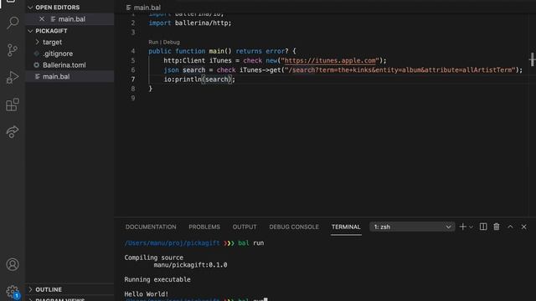Image resolution: width=536 pixels, height=301 pixels.
Task: Open the Live Share view icon
Action: click(13, 132)
